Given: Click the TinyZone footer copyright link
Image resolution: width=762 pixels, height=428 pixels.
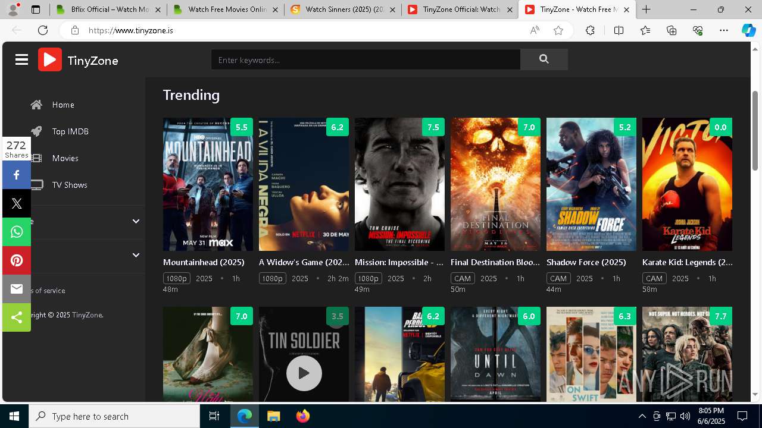Looking at the screenshot, I should 87,315.
